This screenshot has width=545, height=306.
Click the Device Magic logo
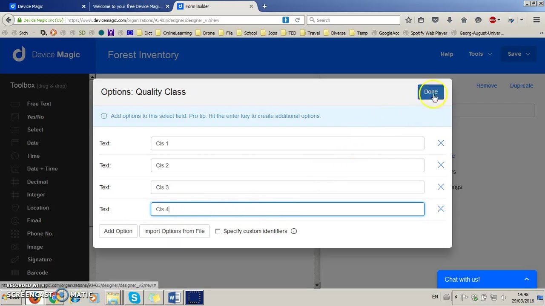pyautogui.click(x=46, y=54)
